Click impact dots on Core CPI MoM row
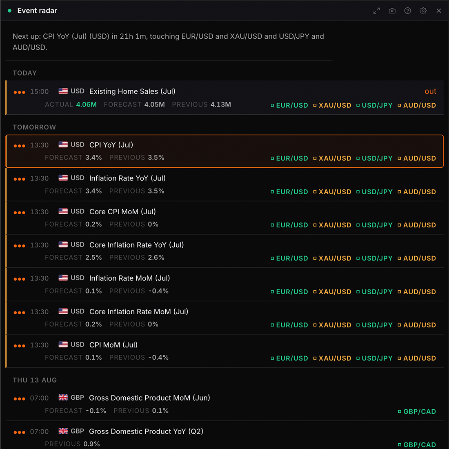This screenshot has width=449, height=449. point(20,213)
